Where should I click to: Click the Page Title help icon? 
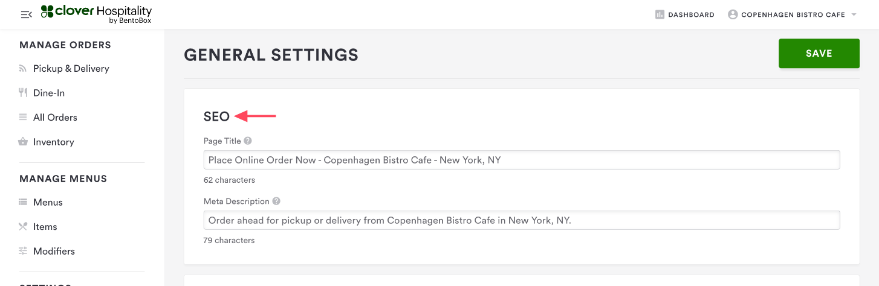click(x=248, y=141)
